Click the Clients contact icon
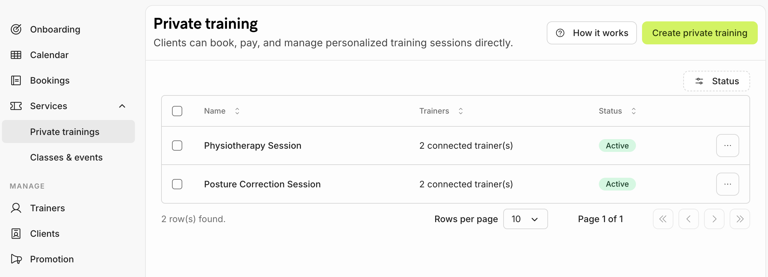The image size is (768, 277). [16, 234]
